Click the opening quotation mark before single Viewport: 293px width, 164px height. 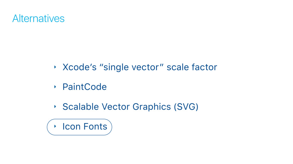tap(101, 65)
